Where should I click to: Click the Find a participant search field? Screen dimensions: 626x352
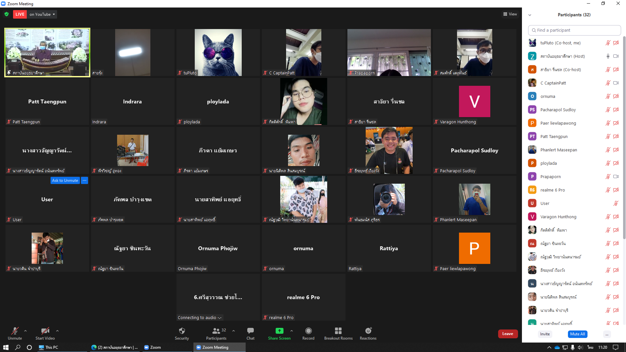pos(574,30)
